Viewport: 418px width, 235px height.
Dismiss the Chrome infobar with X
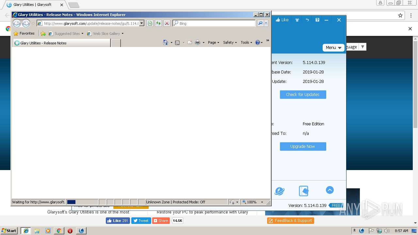tap(410, 29)
